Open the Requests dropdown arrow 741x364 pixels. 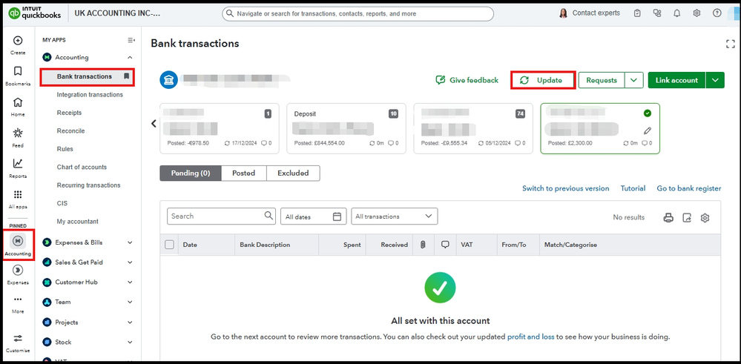click(x=634, y=80)
